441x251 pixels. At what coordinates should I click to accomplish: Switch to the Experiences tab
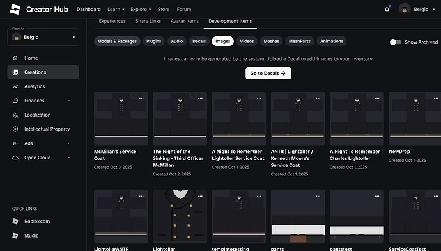pyautogui.click(x=112, y=21)
